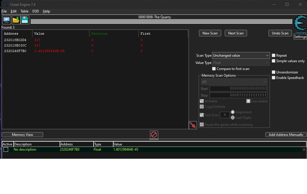Open the Value Type dropdown
This screenshot has width=307, height=194.
tap(241, 63)
